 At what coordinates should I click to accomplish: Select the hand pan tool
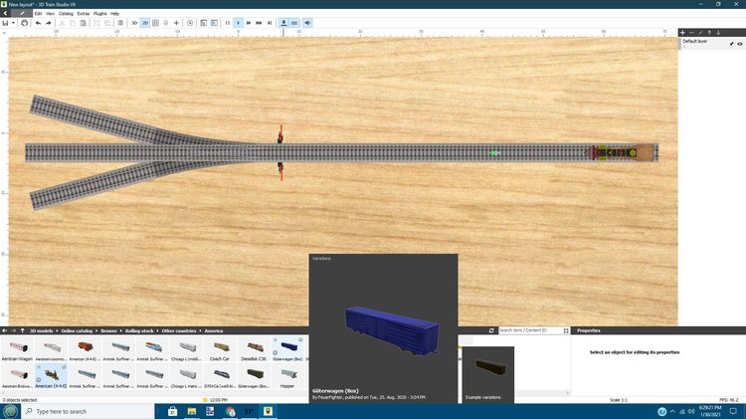pyautogui.click(x=24, y=22)
